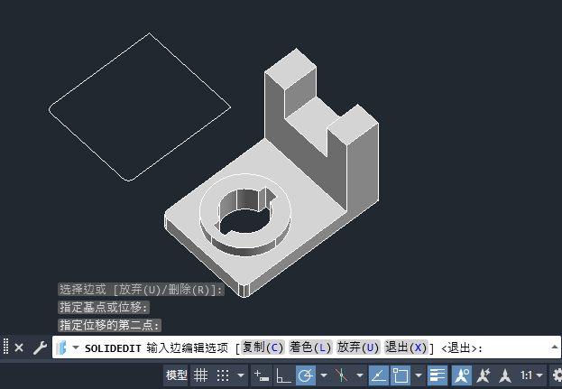Open snap mode settings dropdown

point(241,375)
